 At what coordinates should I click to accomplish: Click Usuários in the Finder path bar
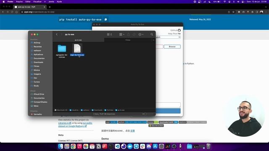click(74, 110)
